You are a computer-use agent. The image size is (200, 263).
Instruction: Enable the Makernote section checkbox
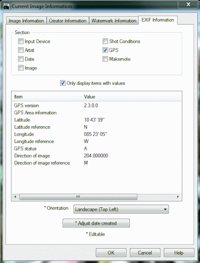pos(105,59)
